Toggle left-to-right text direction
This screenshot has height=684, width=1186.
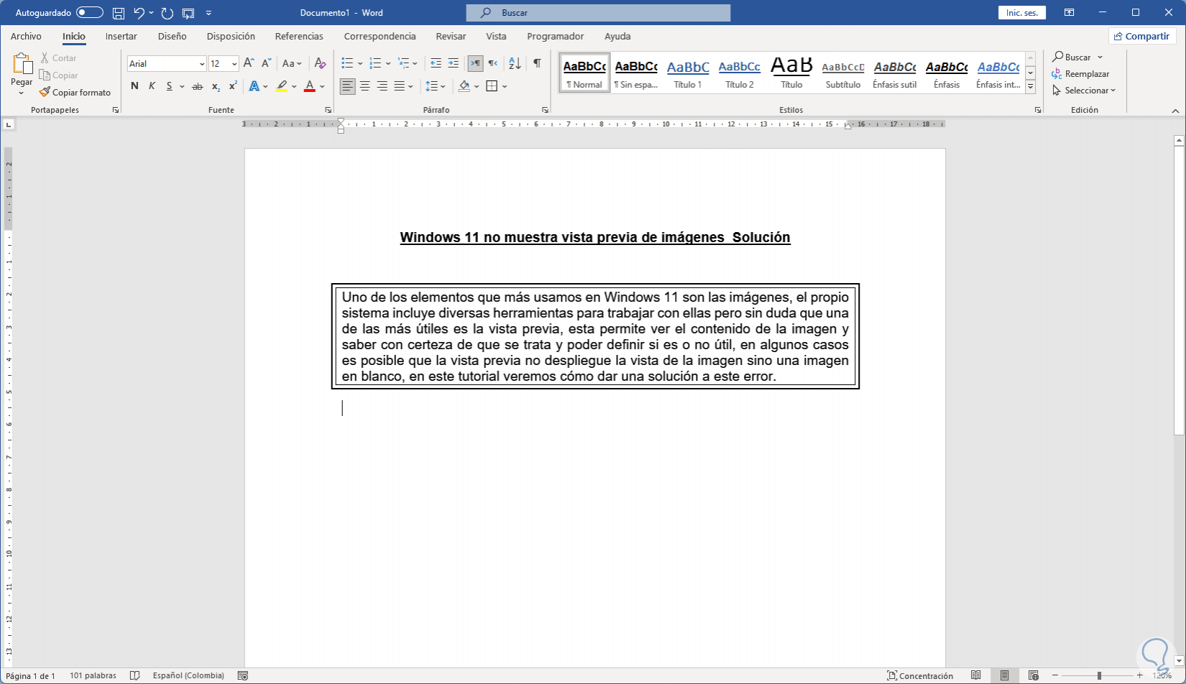point(475,63)
